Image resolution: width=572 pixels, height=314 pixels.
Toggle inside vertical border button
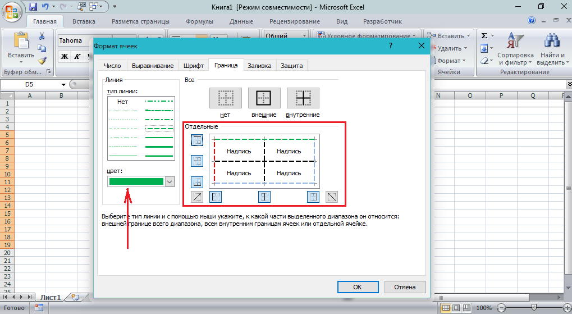pyautogui.click(x=264, y=197)
